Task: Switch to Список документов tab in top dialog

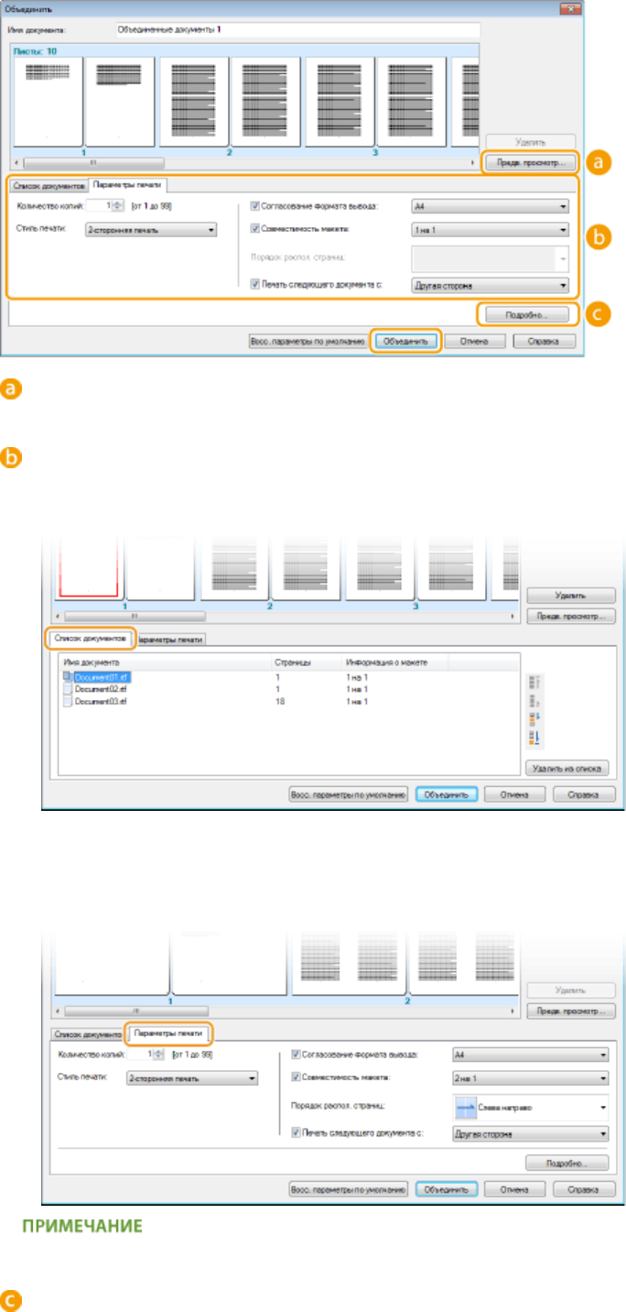Action: [48, 185]
